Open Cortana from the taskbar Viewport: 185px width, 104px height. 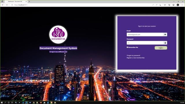coord(9,103)
